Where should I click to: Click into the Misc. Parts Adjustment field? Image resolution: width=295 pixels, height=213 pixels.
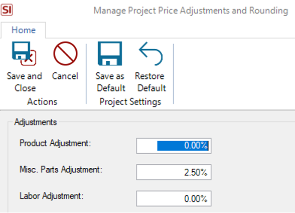point(174,172)
